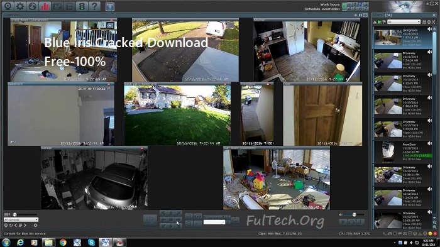Click the traffic light signal icon
The image size is (440, 247).
[82, 6]
